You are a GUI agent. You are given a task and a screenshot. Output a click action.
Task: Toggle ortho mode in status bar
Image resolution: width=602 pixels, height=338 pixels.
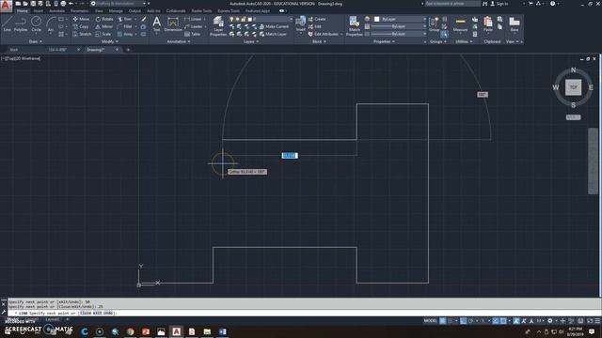[x=464, y=321]
